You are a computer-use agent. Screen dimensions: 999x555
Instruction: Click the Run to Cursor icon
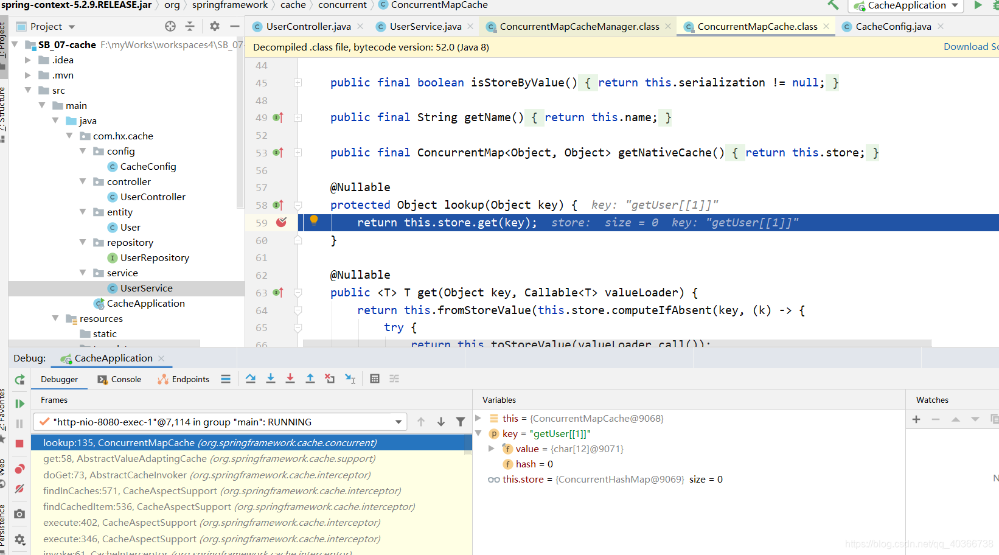point(350,379)
